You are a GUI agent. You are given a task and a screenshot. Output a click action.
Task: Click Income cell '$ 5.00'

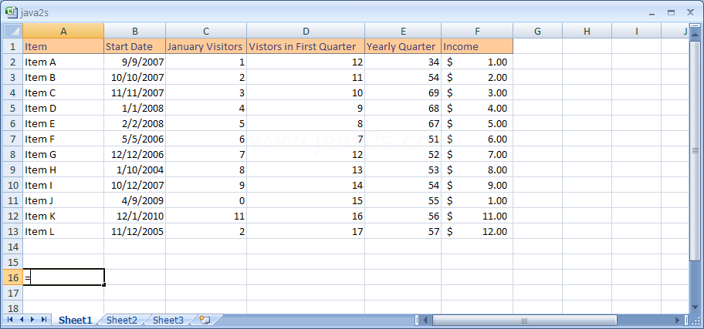477,124
